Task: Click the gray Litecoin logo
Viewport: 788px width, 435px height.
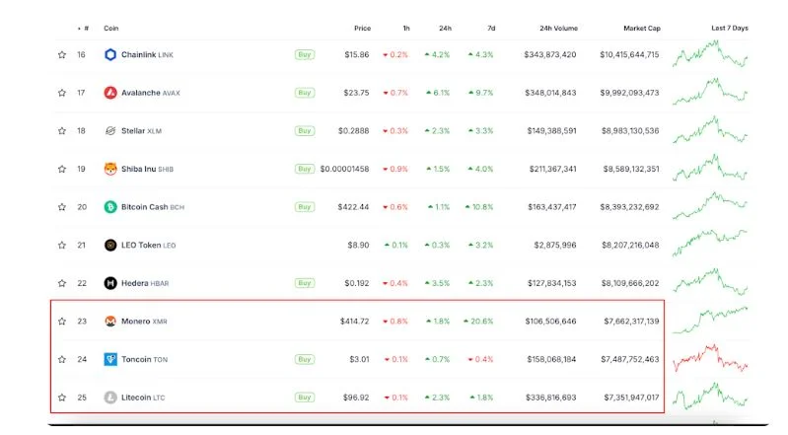Action: point(110,398)
